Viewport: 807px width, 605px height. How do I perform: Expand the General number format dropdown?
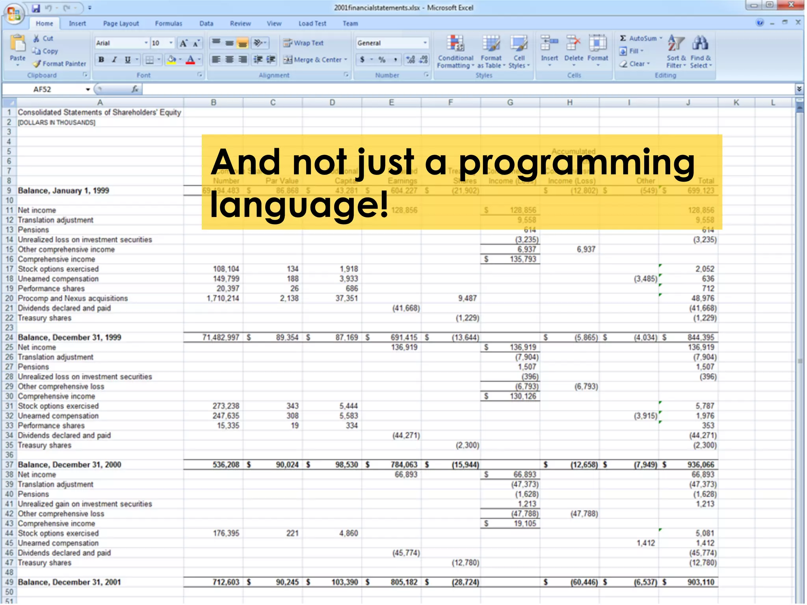[425, 43]
